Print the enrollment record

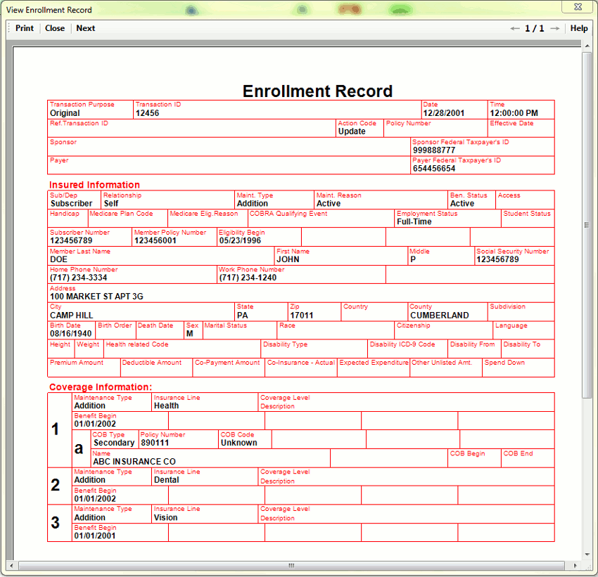coord(25,29)
